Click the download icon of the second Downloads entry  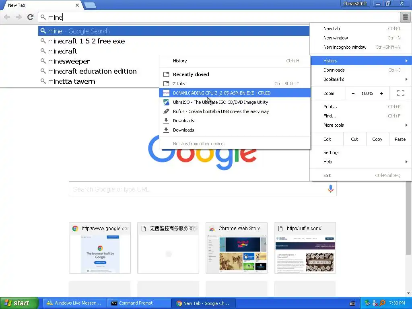coord(166,130)
